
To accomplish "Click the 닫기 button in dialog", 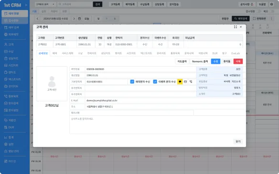I will pyautogui.click(x=238, y=141).
